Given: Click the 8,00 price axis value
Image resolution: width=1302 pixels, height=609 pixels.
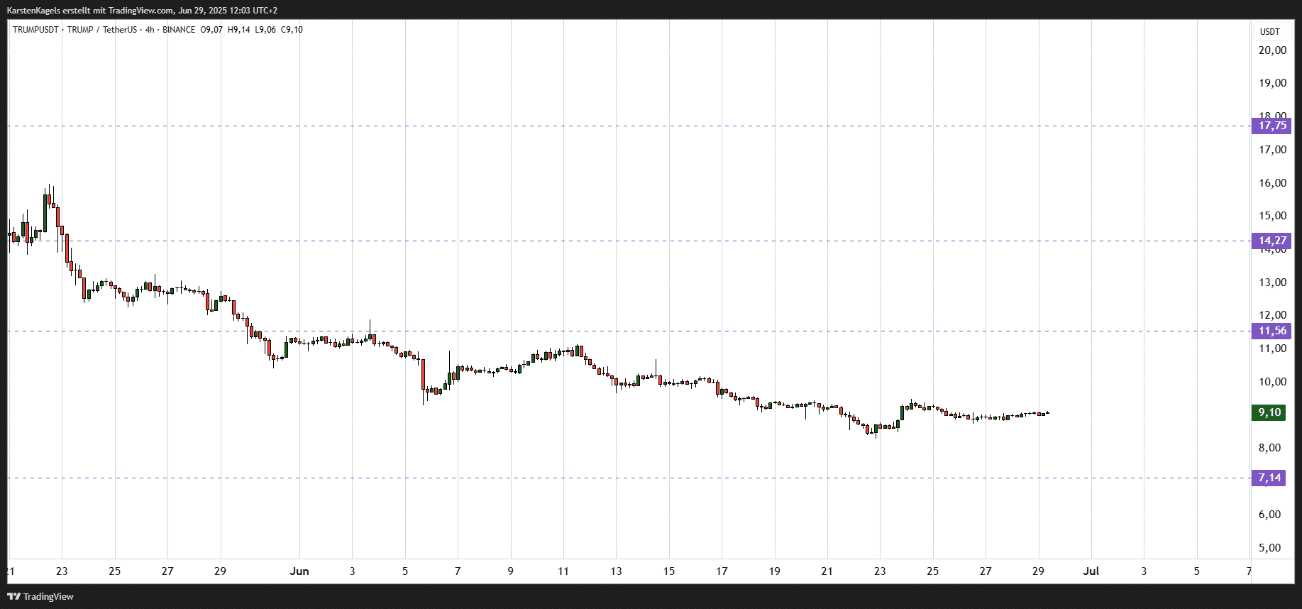Looking at the screenshot, I should [1270, 448].
